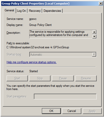104x117 pixels.
Task: Select the svchost.exe executable path text
Action: (38, 47)
